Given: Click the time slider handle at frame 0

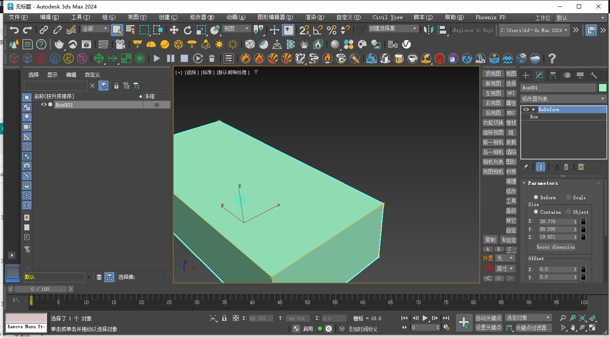Looking at the screenshot, I should [x=31, y=302].
